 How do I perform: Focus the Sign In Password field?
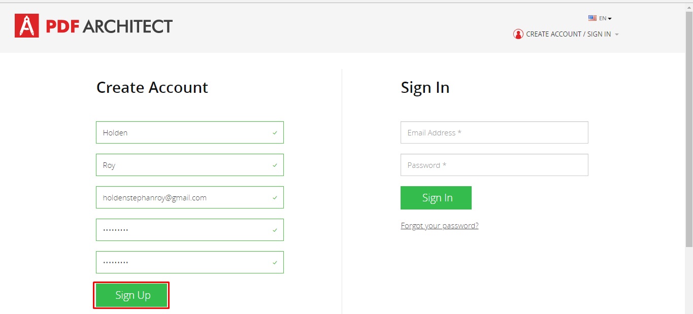click(494, 165)
